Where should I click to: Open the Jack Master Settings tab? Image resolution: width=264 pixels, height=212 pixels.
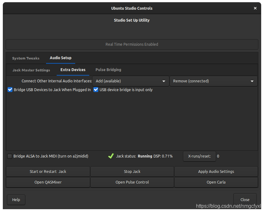click(x=31, y=70)
